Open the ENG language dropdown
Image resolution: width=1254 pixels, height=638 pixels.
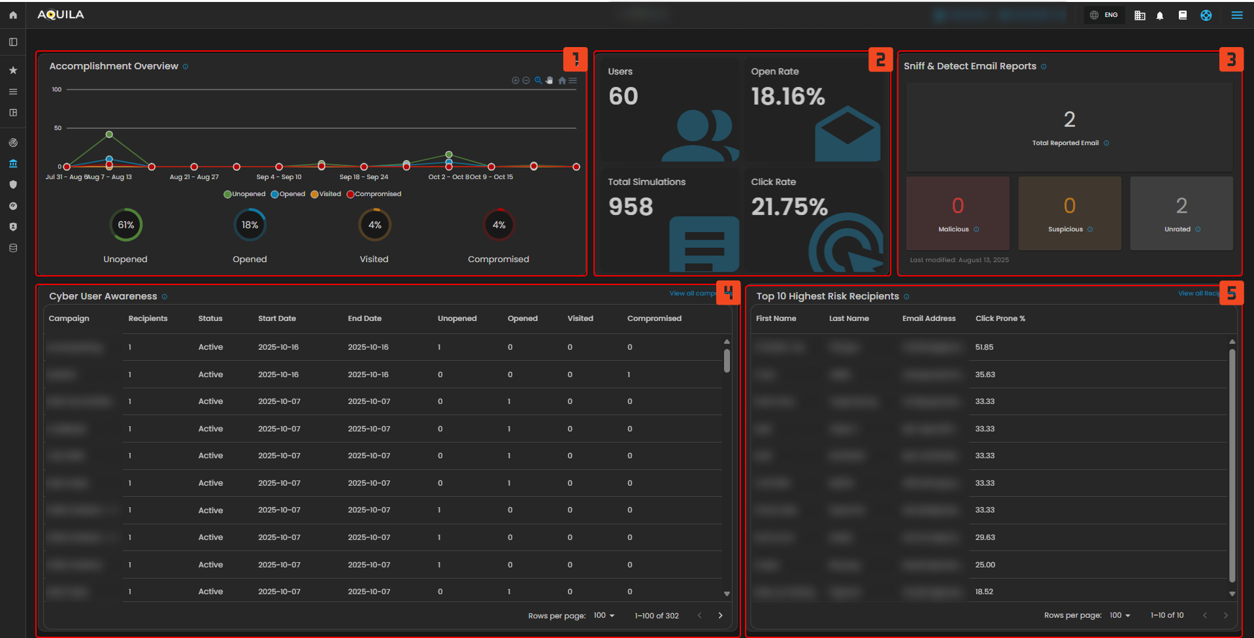[x=1104, y=15]
